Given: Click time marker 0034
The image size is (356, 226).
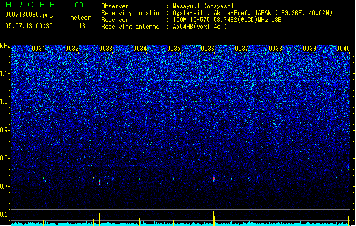Looking at the screenshot, I should point(140,49).
